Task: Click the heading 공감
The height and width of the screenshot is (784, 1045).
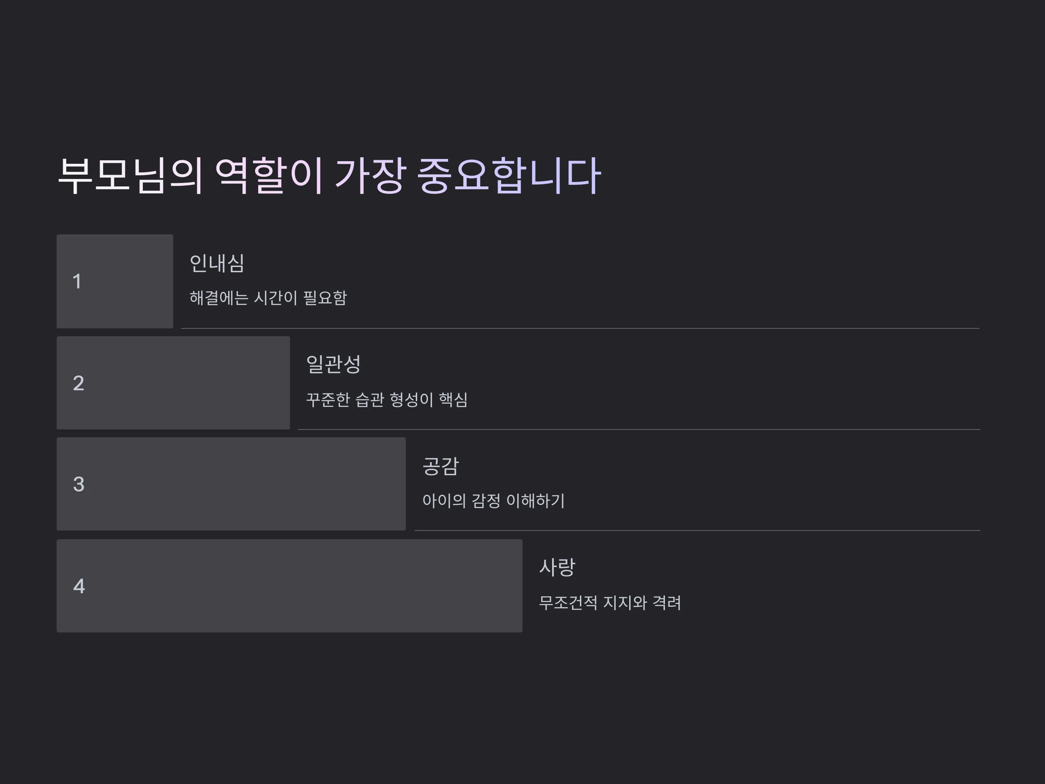Action: tap(441, 466)
